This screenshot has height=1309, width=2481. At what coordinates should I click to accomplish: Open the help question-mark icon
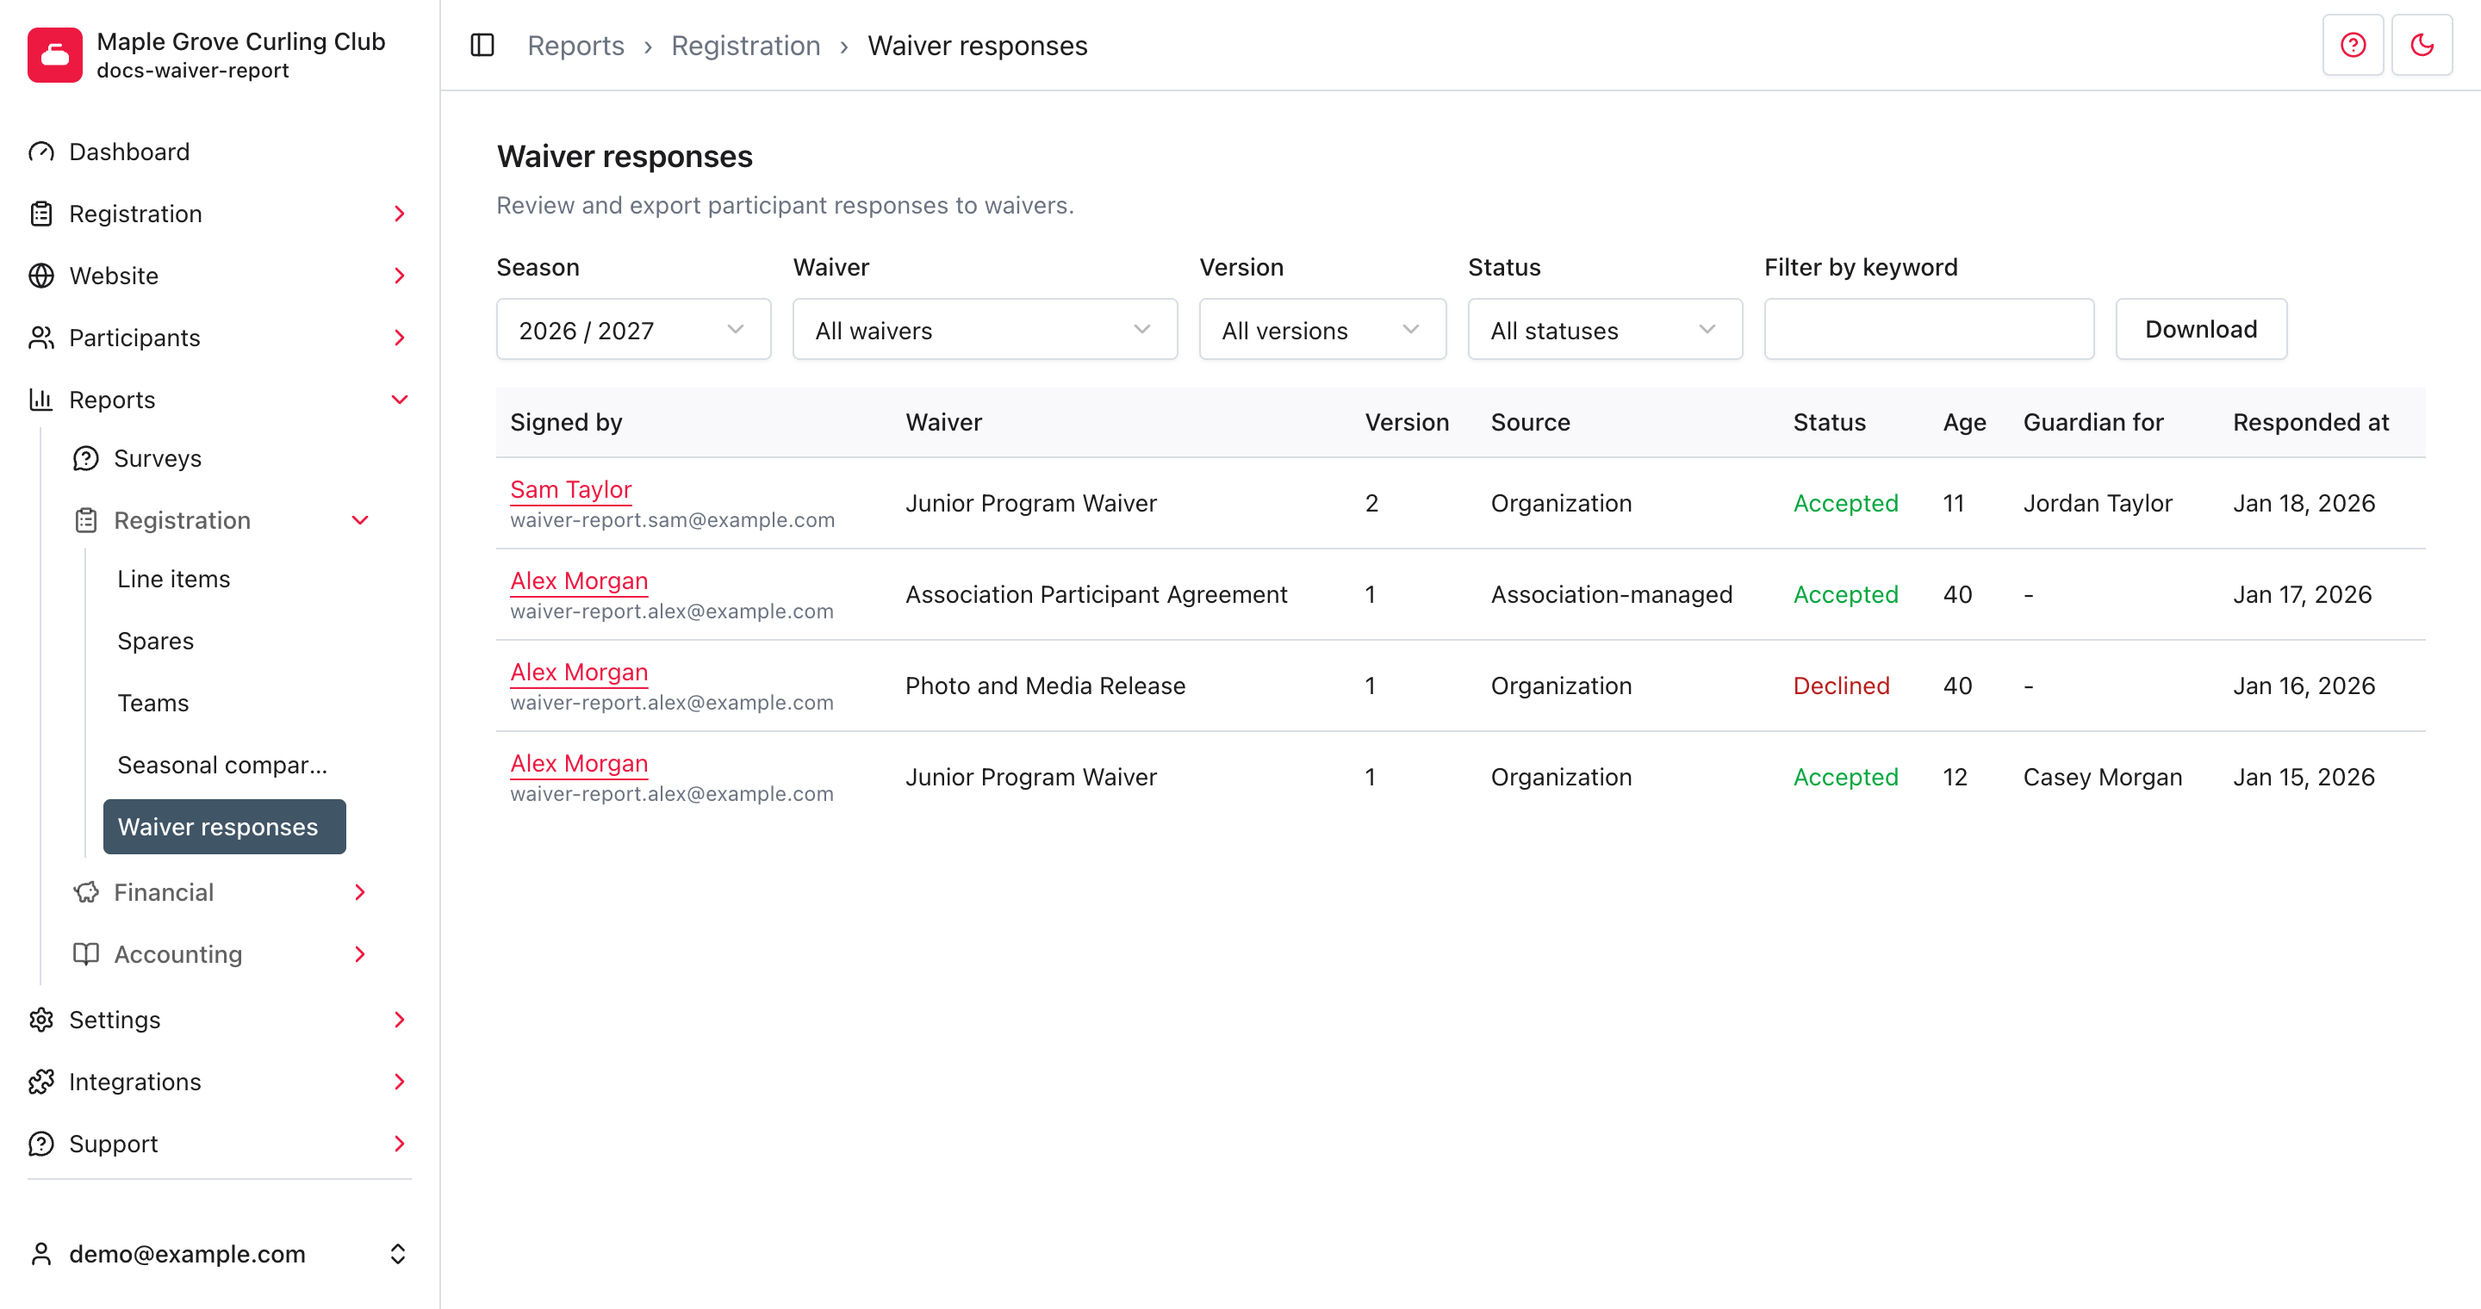2353,46
